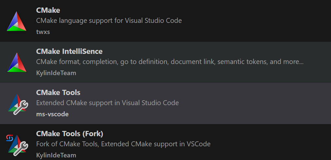The width and height of the screenshot is (331, 160).
Task: Open the CMake Tools (Fork) title
Action: point(70,134)
